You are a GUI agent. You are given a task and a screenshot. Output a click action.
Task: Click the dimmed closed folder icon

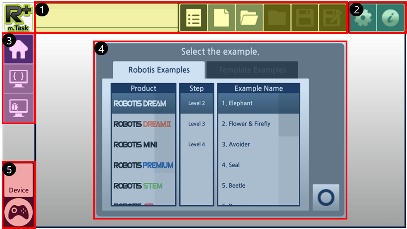[x=277, y=18]
